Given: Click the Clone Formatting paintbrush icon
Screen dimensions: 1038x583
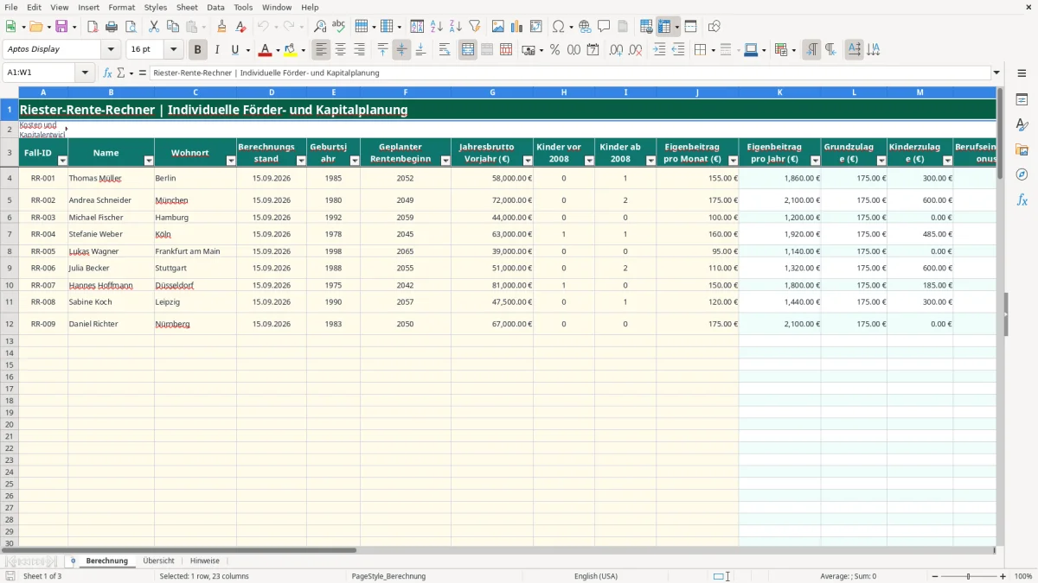Looking at the screenshot, I should click(222, 27).
